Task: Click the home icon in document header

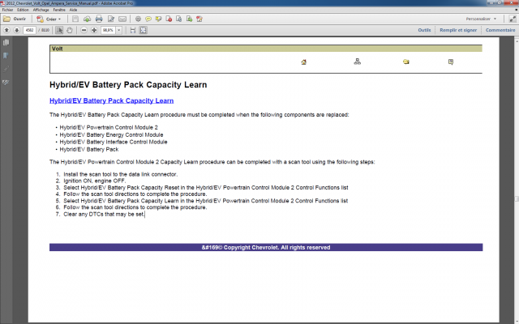Action: click(x=303, y=62)
